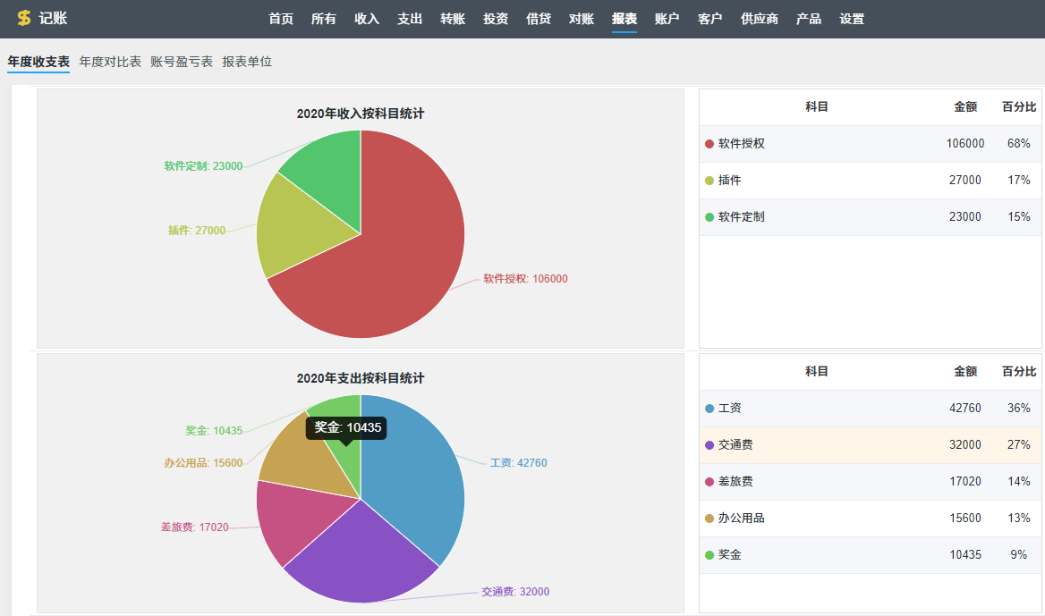
Task: Click the active 报表 menu item
Action: coord(624,19)
